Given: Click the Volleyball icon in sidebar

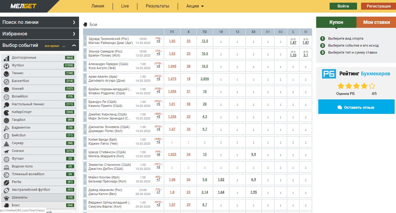Looking at the screenshot, I should point(6,96).
